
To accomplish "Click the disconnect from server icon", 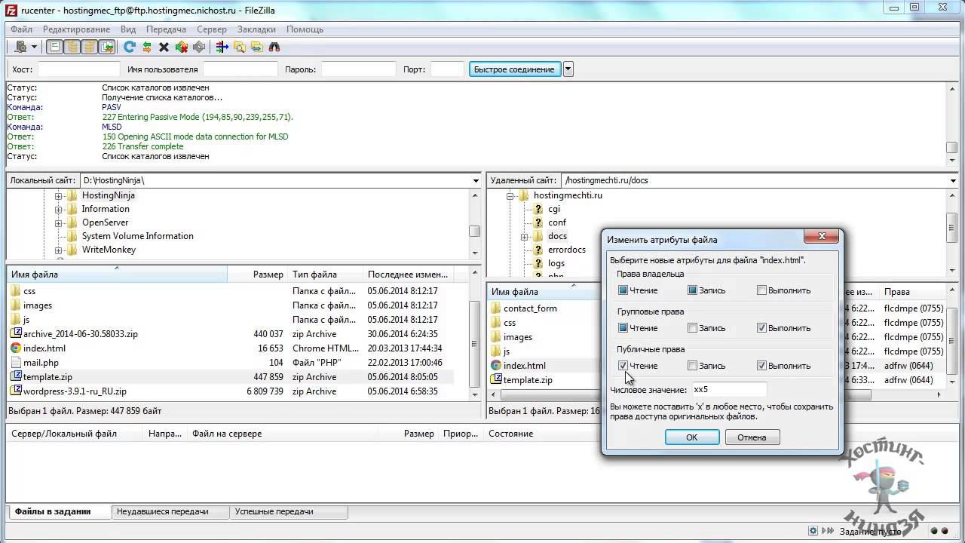I will pyautogui.click(x=181, y=47).
